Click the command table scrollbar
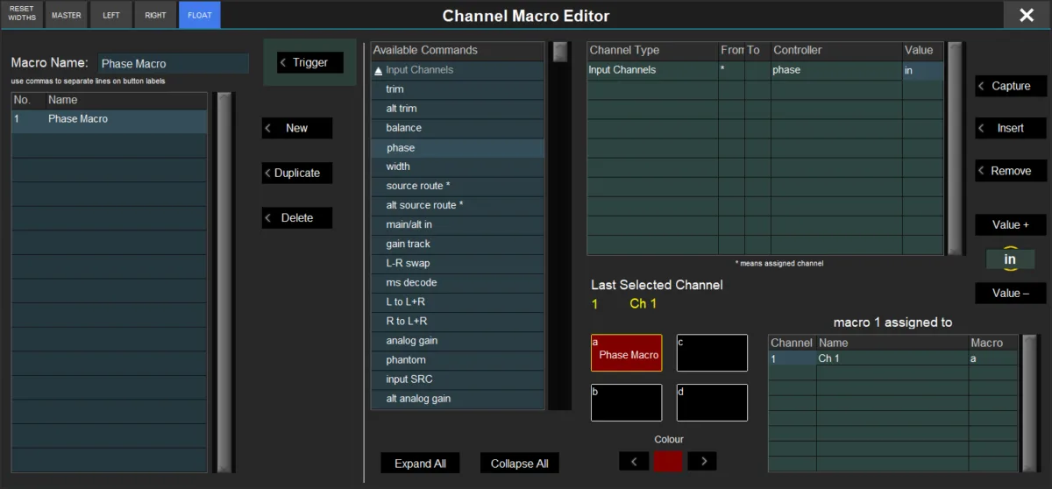 tap(955, 148)
